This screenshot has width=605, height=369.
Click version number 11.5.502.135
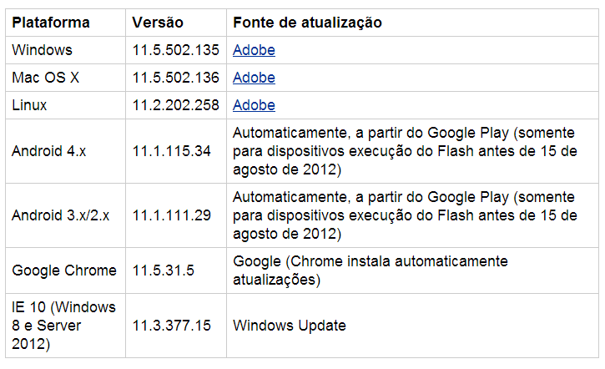(175, 50)
